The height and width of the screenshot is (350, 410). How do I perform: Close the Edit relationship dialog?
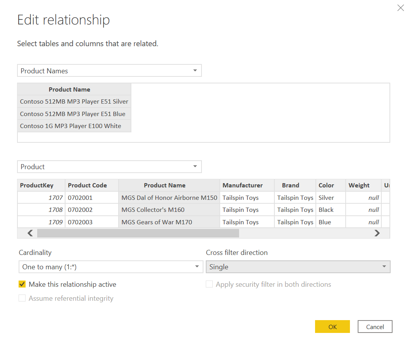(x=400, y=8)
